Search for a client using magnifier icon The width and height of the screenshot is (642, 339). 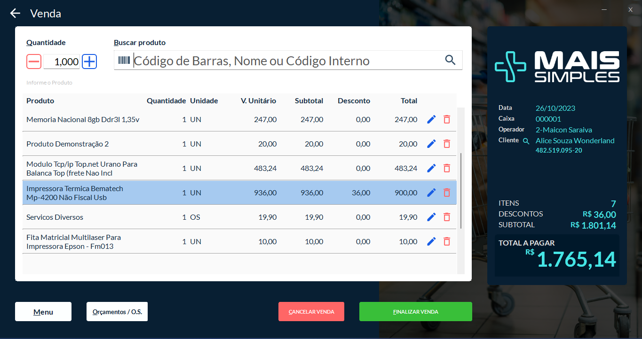(x=526, y=141)
